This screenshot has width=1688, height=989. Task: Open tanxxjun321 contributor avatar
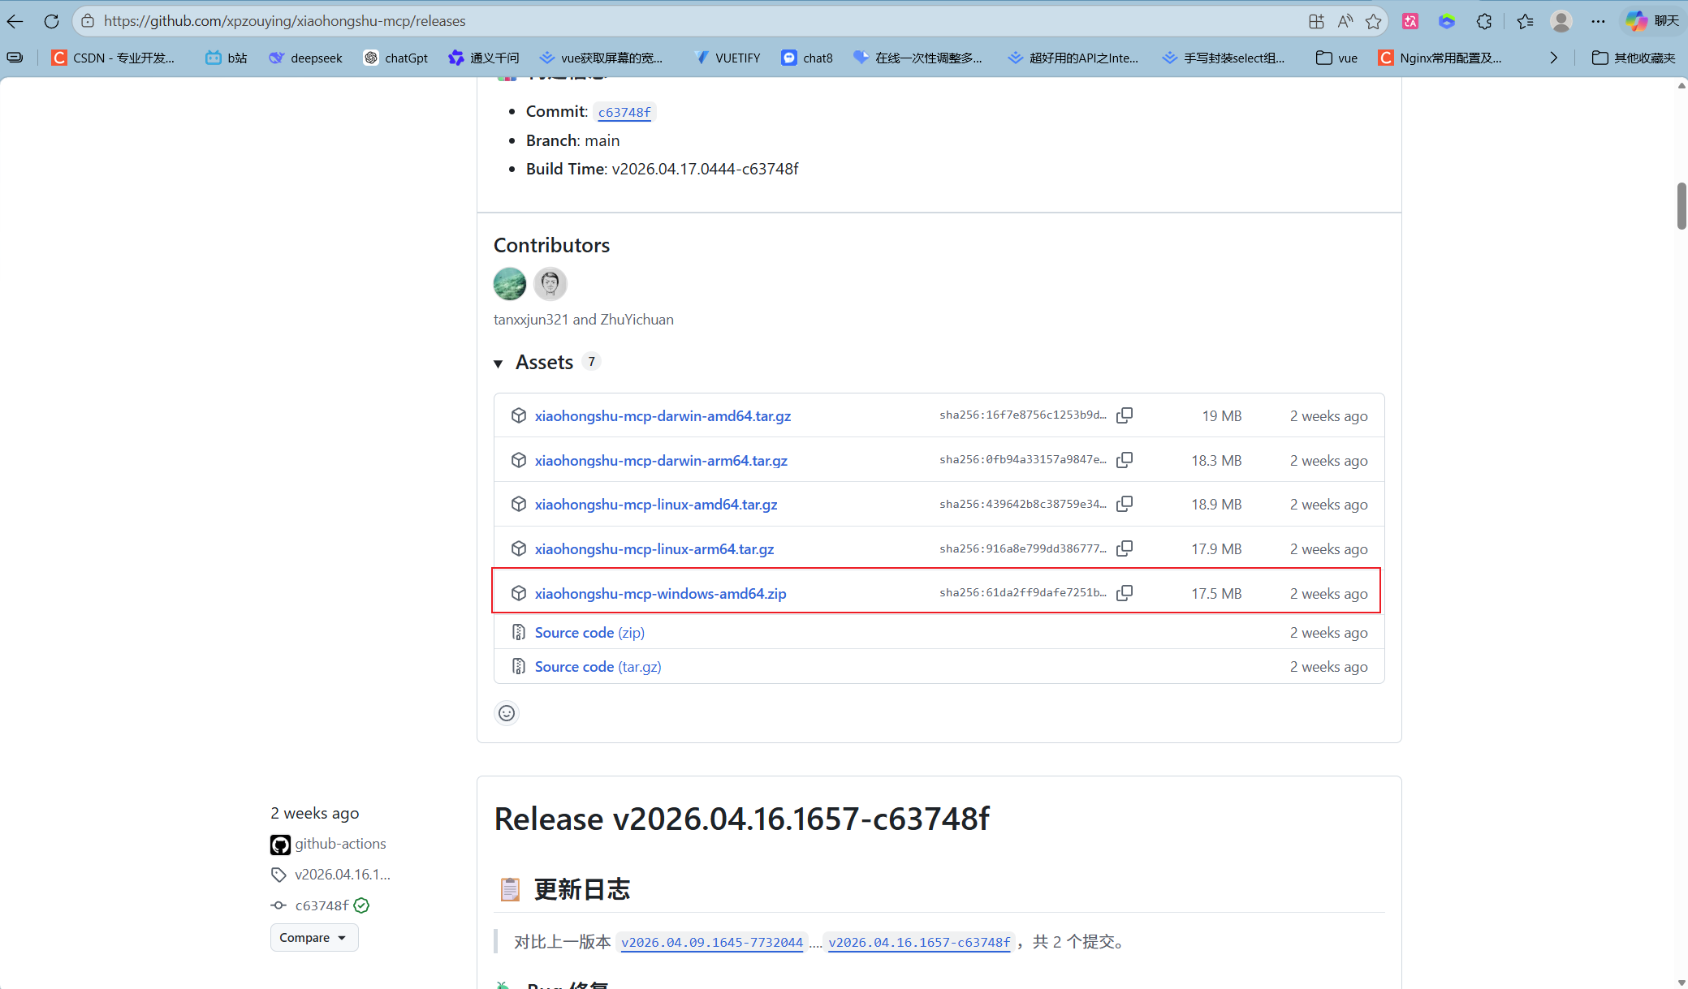510,284
